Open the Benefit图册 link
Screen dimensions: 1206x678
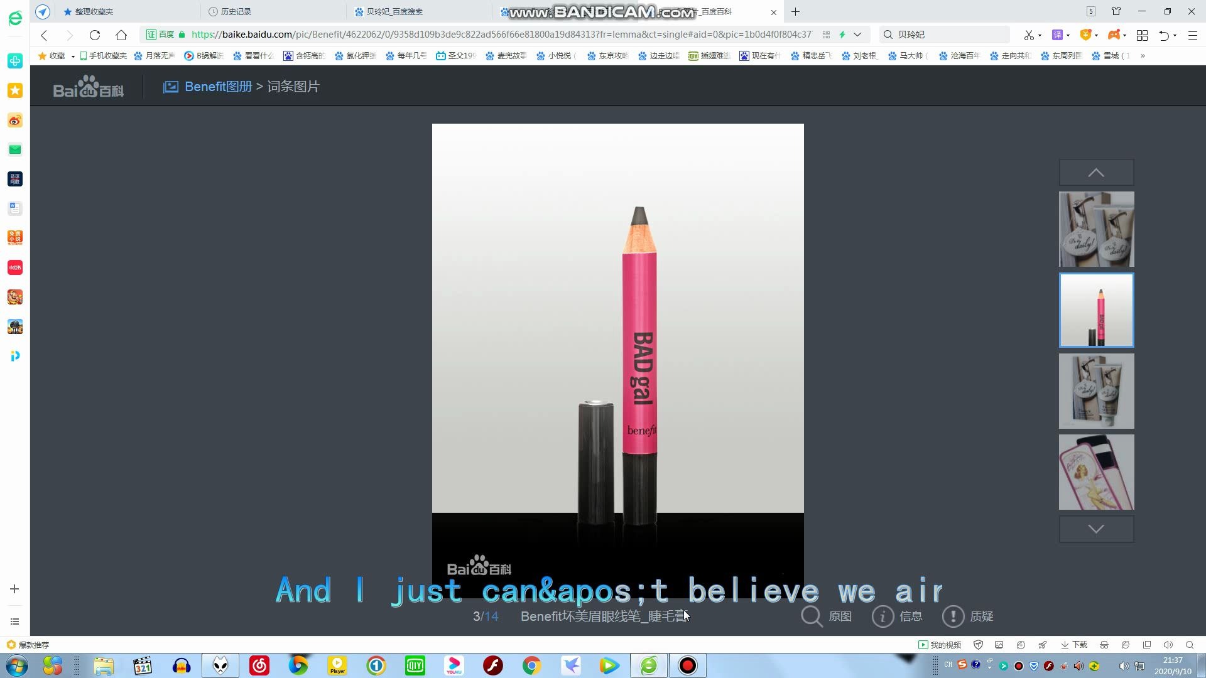pos(218,87)
